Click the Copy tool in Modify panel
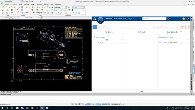195x110 pixels. pyautogui.click(x=18, y=10)
